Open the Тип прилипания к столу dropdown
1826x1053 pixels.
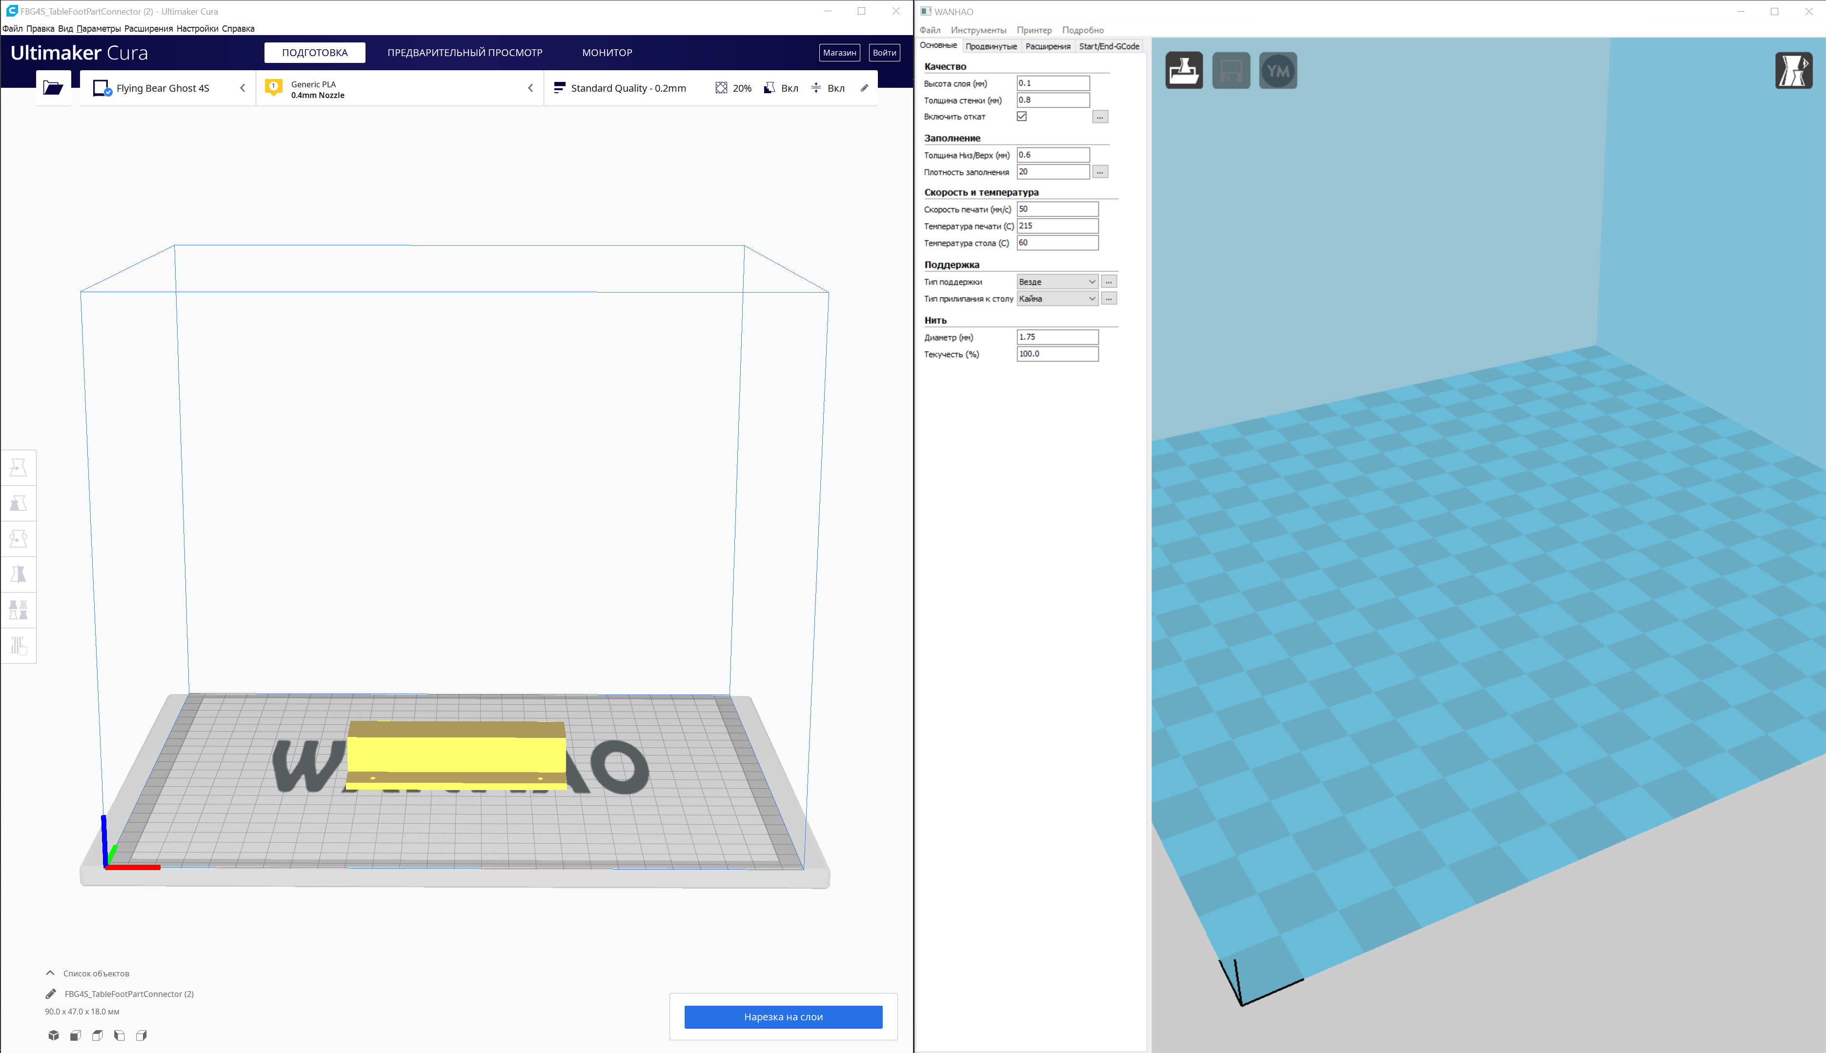click(1057, 298)
